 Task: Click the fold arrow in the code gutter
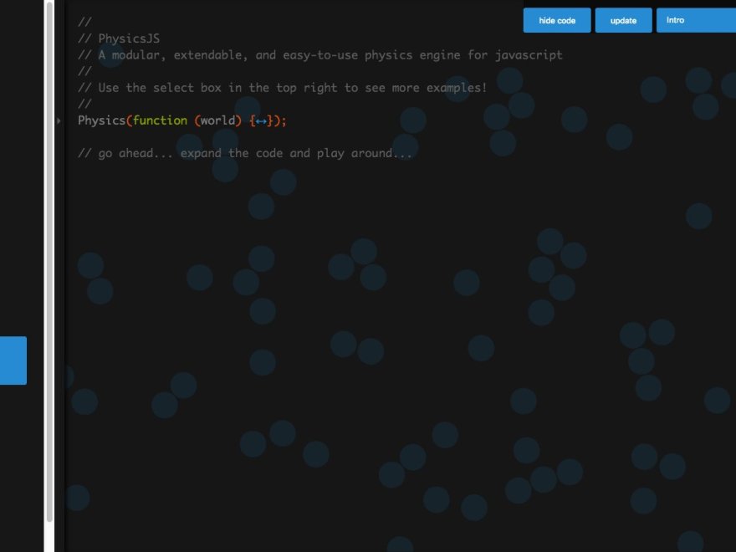coord(59,120)
